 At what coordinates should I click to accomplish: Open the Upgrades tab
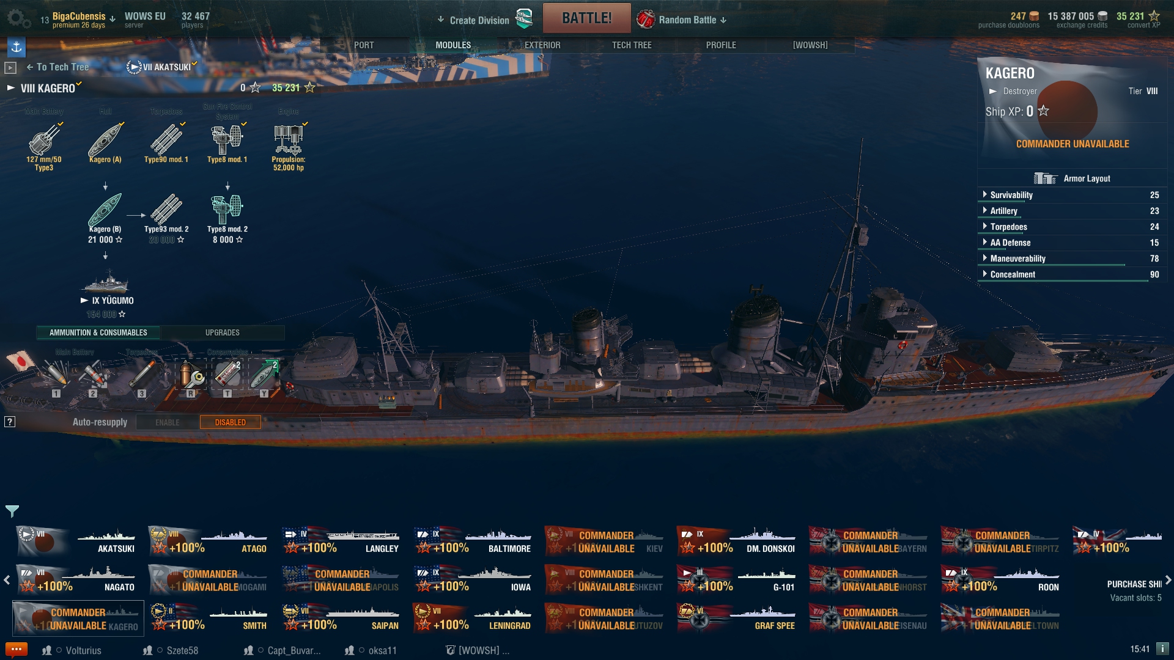(x=223, y=332)
